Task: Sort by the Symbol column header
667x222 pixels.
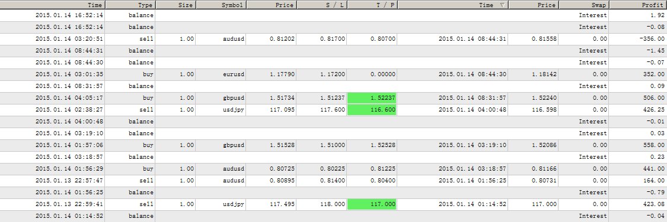Action: click(221, 5)
